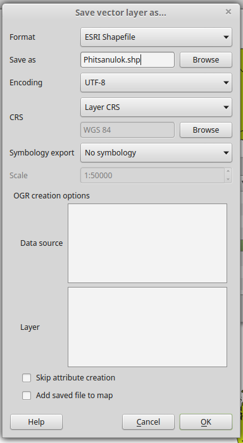243x443 pixels.
Task: Expand the Layer CRS dropdown
Action: pyautogui.click(x=156, y=107)
